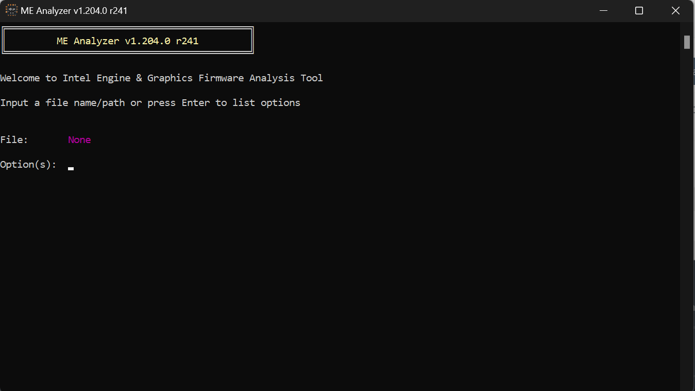Click the magenta "None" file value
695x391 pixels.
(79, 140)
